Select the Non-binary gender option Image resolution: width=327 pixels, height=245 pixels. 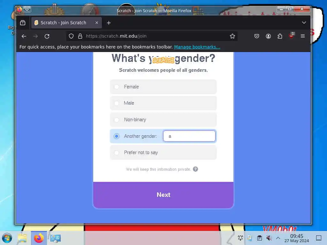pos(163,120)
